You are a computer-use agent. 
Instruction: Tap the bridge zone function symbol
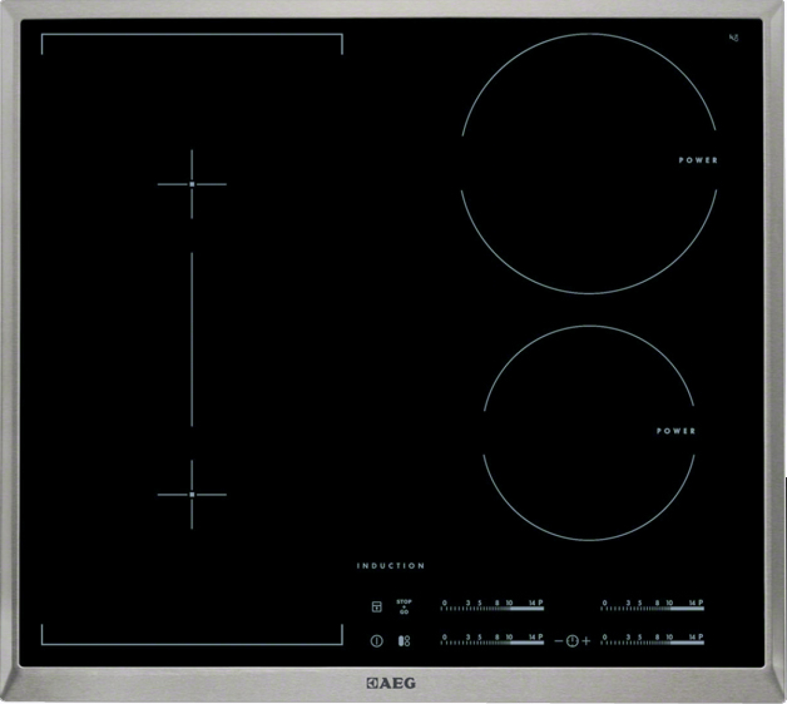[x=404, y=641]
